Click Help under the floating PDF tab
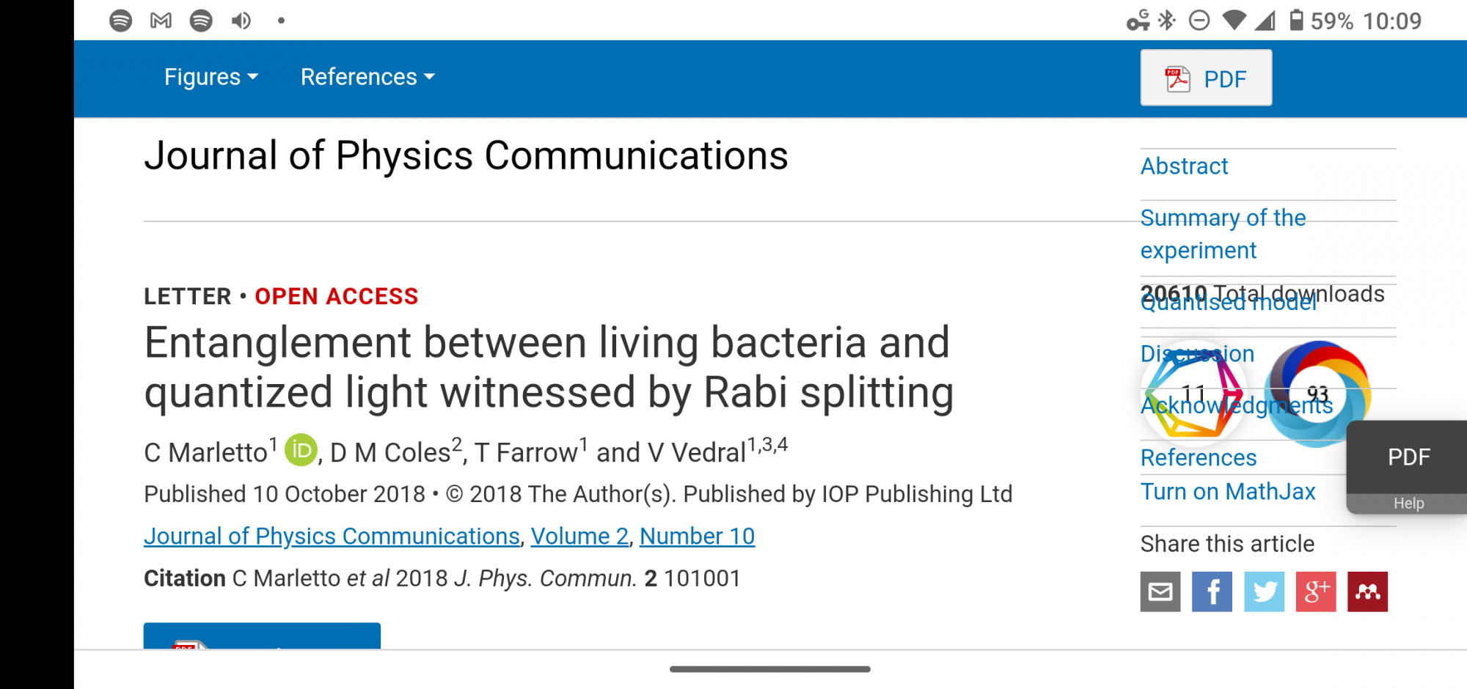 point(1408,504)
